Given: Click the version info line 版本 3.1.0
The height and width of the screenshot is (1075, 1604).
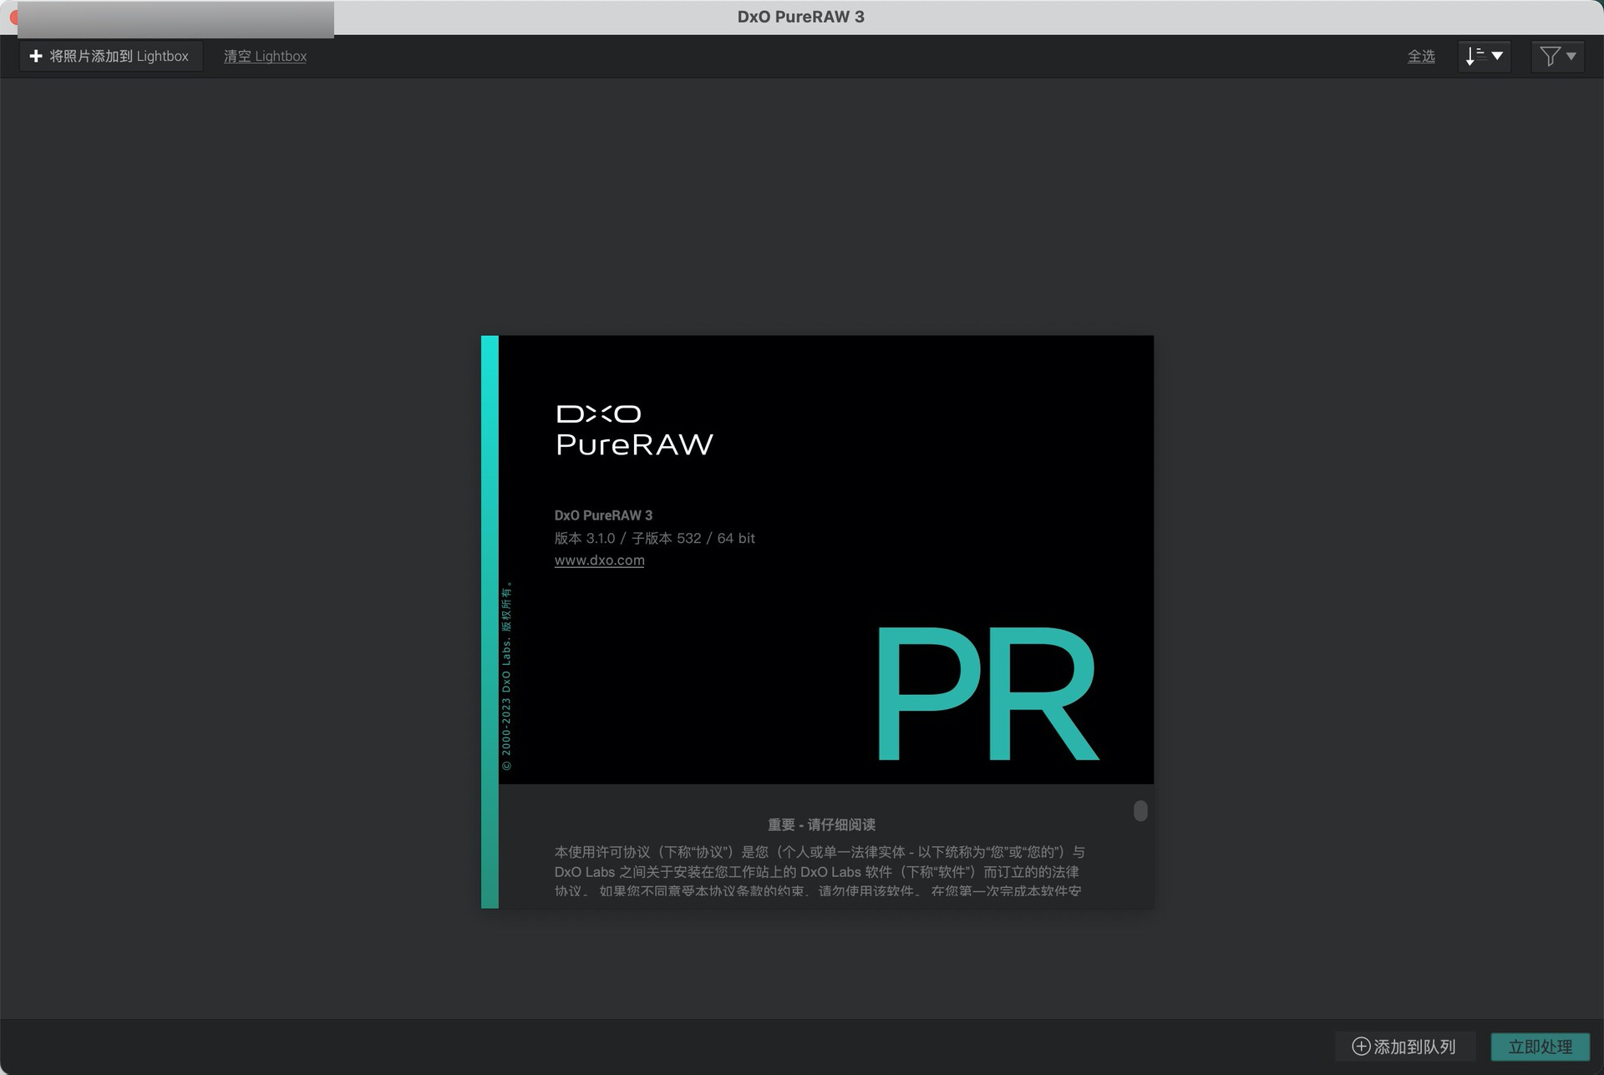Looking at the screenshot, I should pos(654,538).
